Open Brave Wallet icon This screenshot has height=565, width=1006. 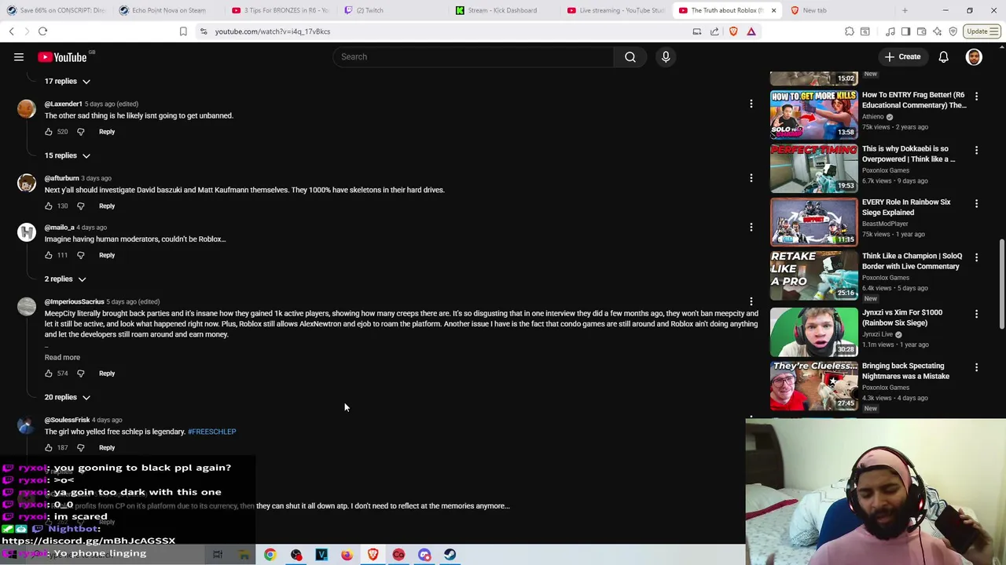(921, 31)
